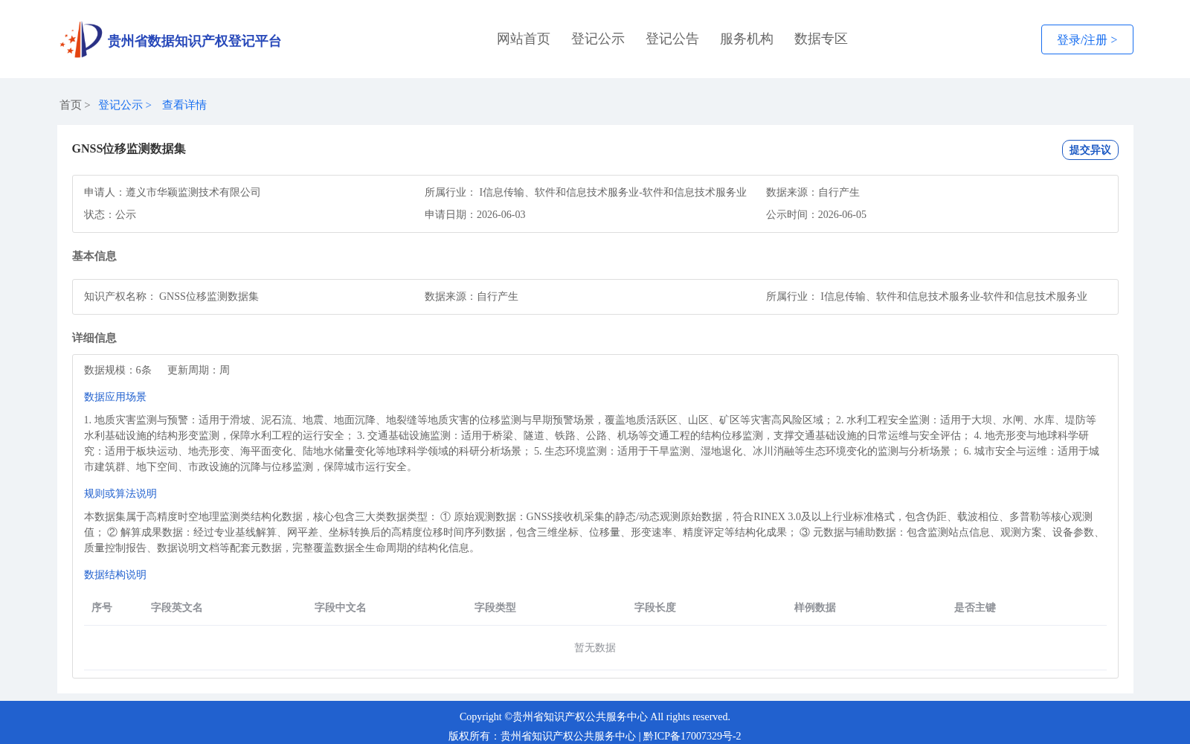Click 公示时间：2026-06-05 text
The image size is (1190, 744).
click(x=816, y=214)
